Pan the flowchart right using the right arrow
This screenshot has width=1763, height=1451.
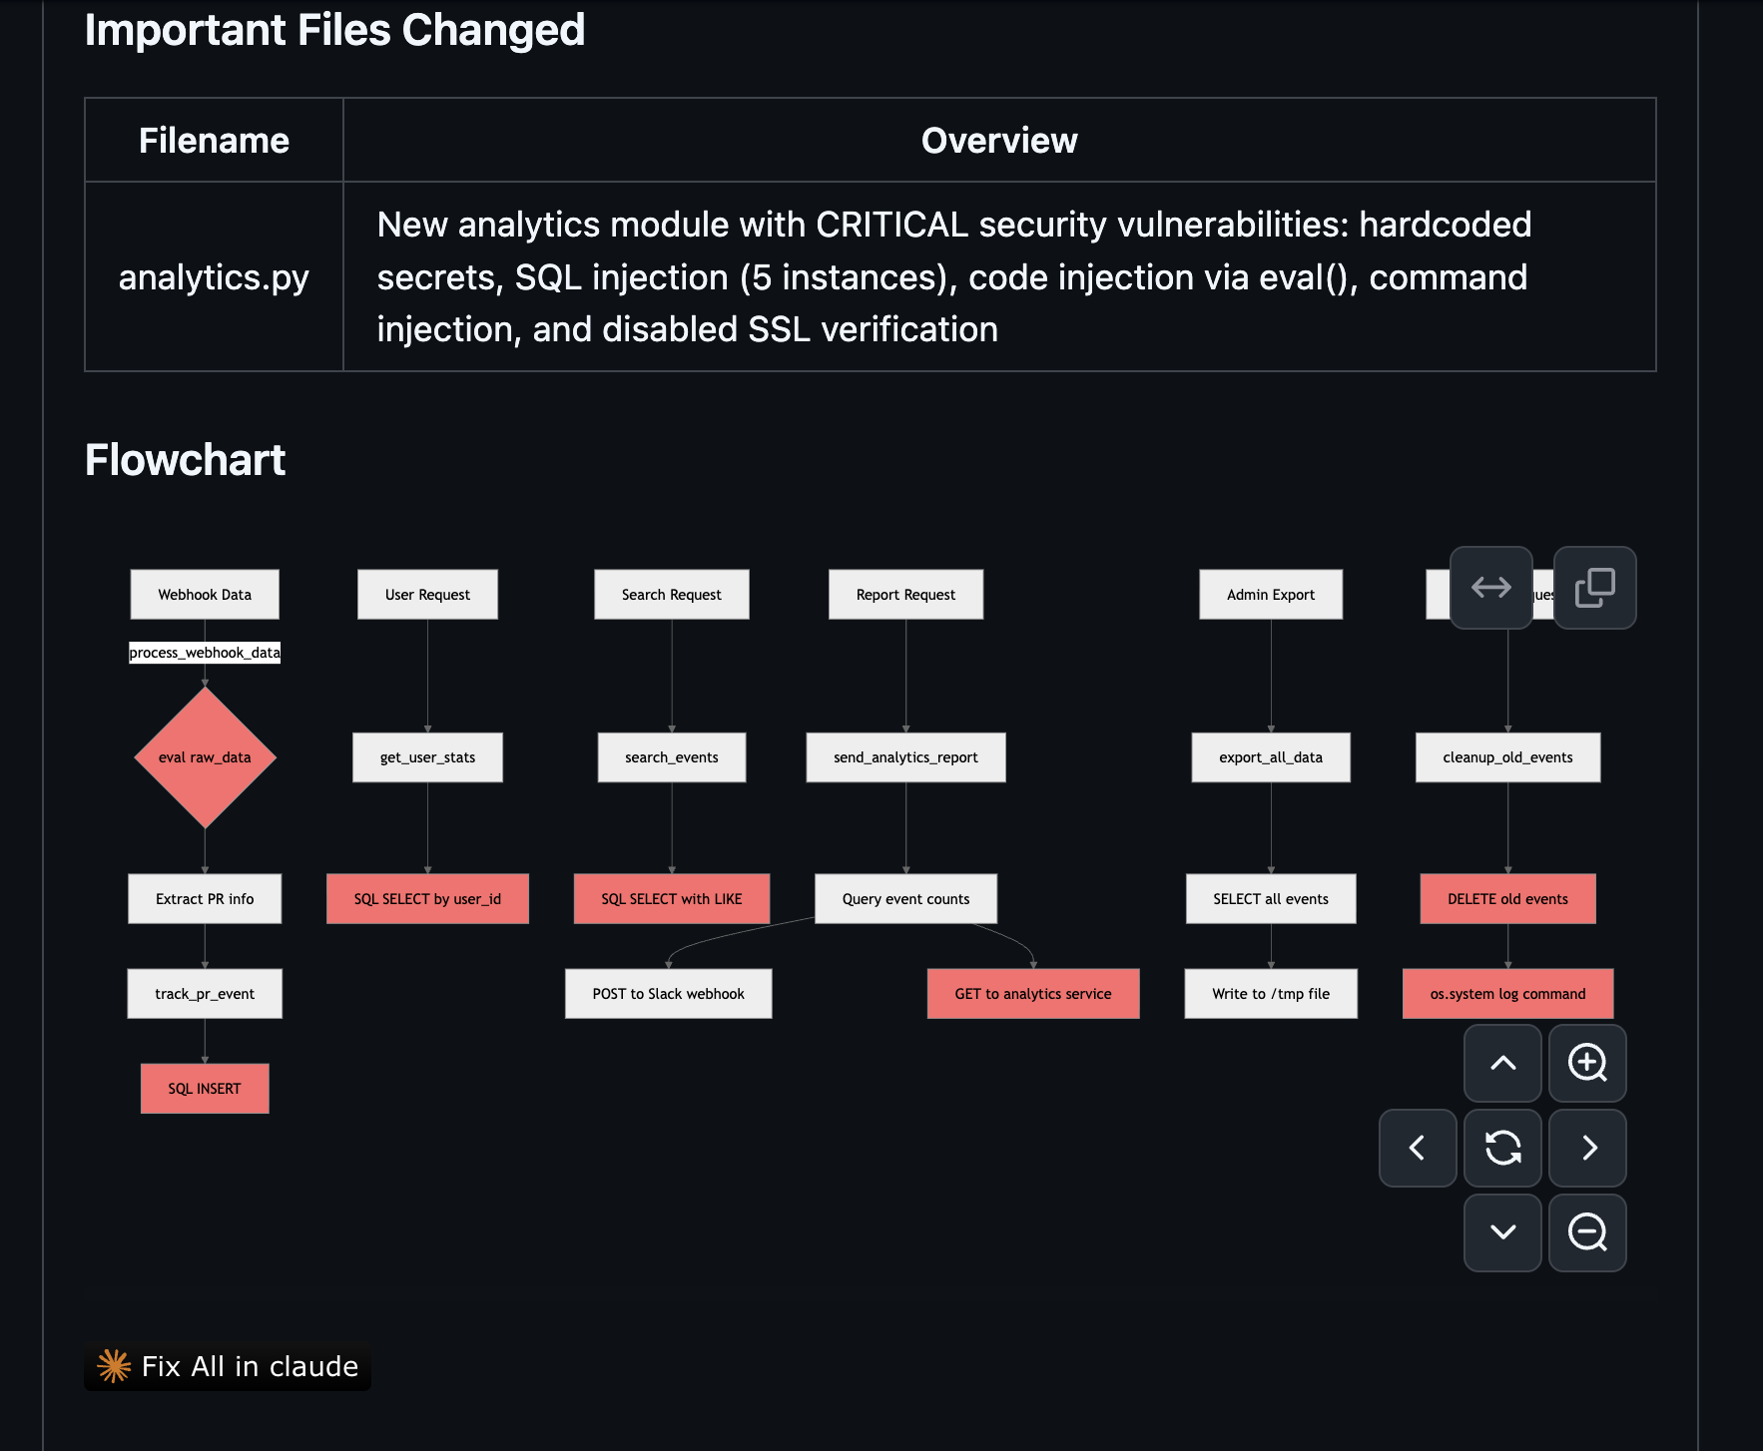[x=1587, y=1149]
